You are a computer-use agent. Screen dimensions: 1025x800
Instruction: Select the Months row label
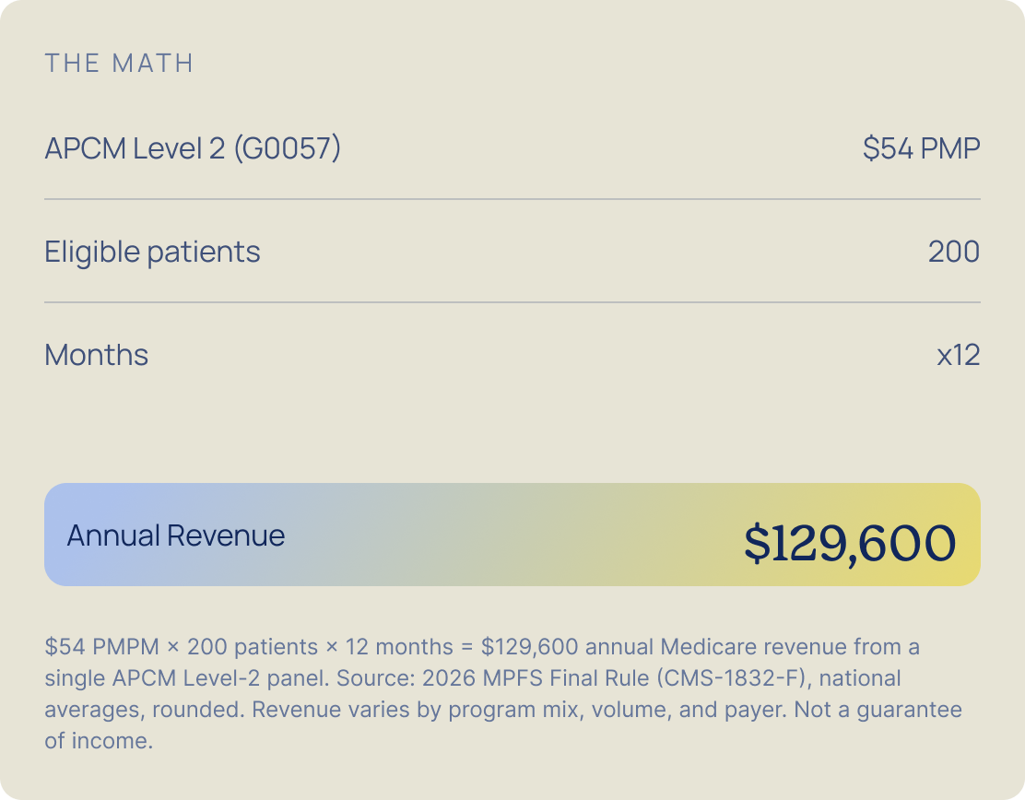coord(97,355)
